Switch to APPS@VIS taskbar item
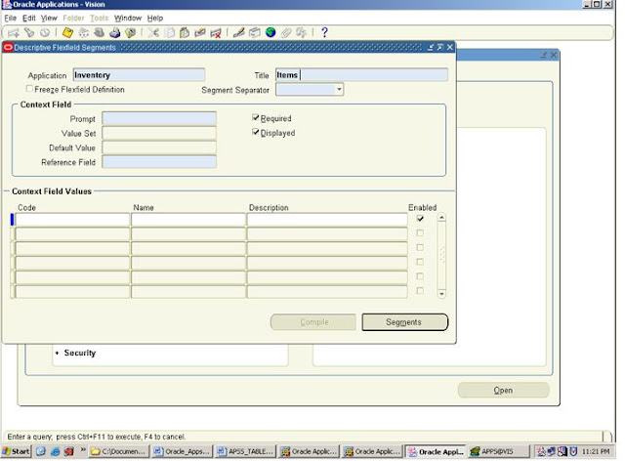 [497, 451]
